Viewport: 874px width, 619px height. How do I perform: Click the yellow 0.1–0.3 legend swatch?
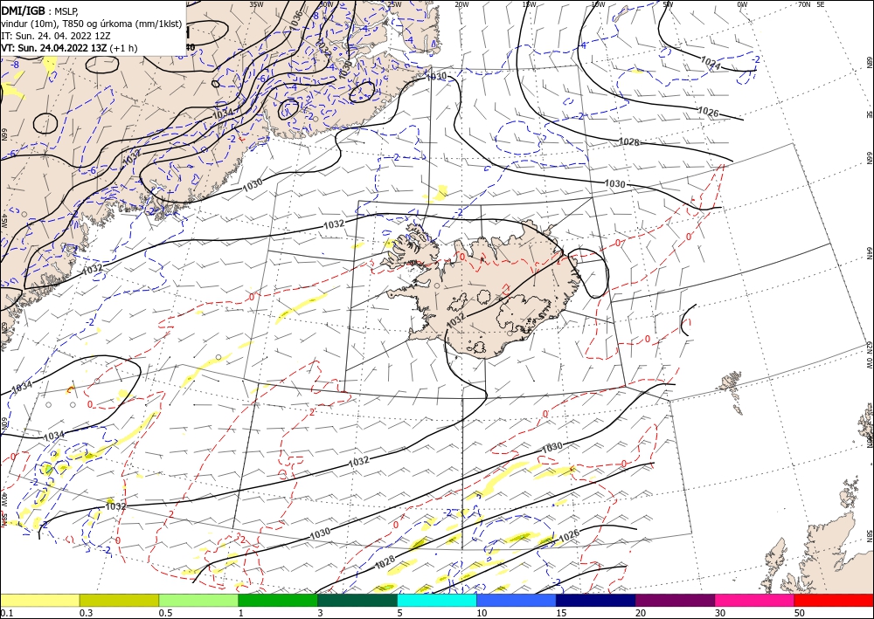40,600
